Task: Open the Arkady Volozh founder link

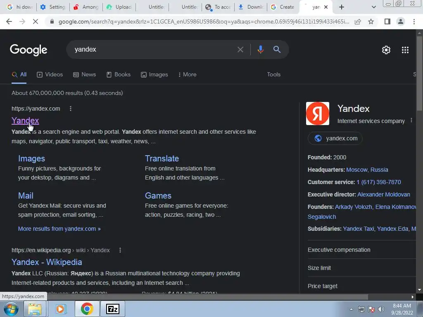Action: [354, 207]
